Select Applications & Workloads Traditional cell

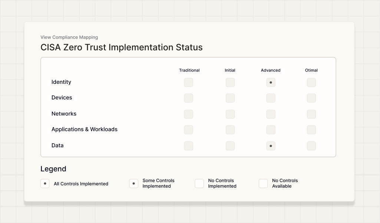(x=189, y=130)
